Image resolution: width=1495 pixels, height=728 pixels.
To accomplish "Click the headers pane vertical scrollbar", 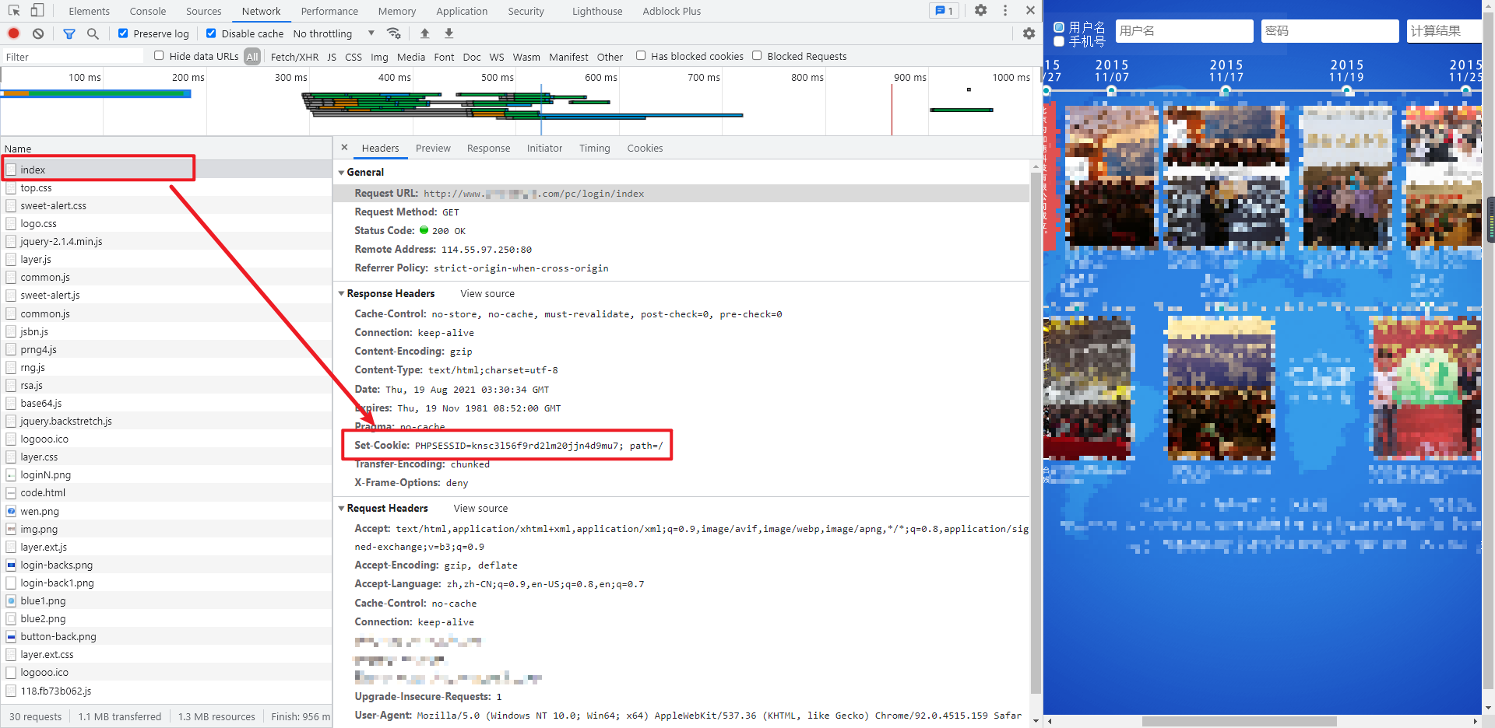I will point(1036,433).
